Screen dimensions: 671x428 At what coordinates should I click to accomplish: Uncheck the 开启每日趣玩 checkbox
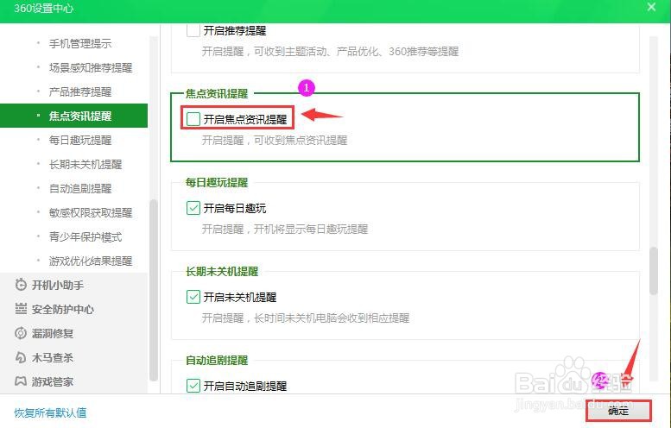(x=193, y=208)
